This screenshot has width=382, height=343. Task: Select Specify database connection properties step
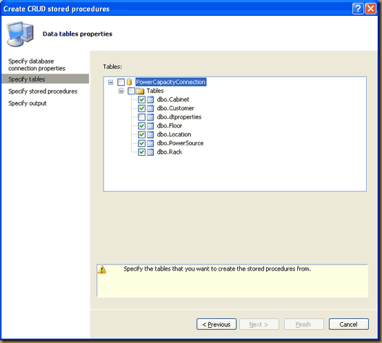coord(37,65)
